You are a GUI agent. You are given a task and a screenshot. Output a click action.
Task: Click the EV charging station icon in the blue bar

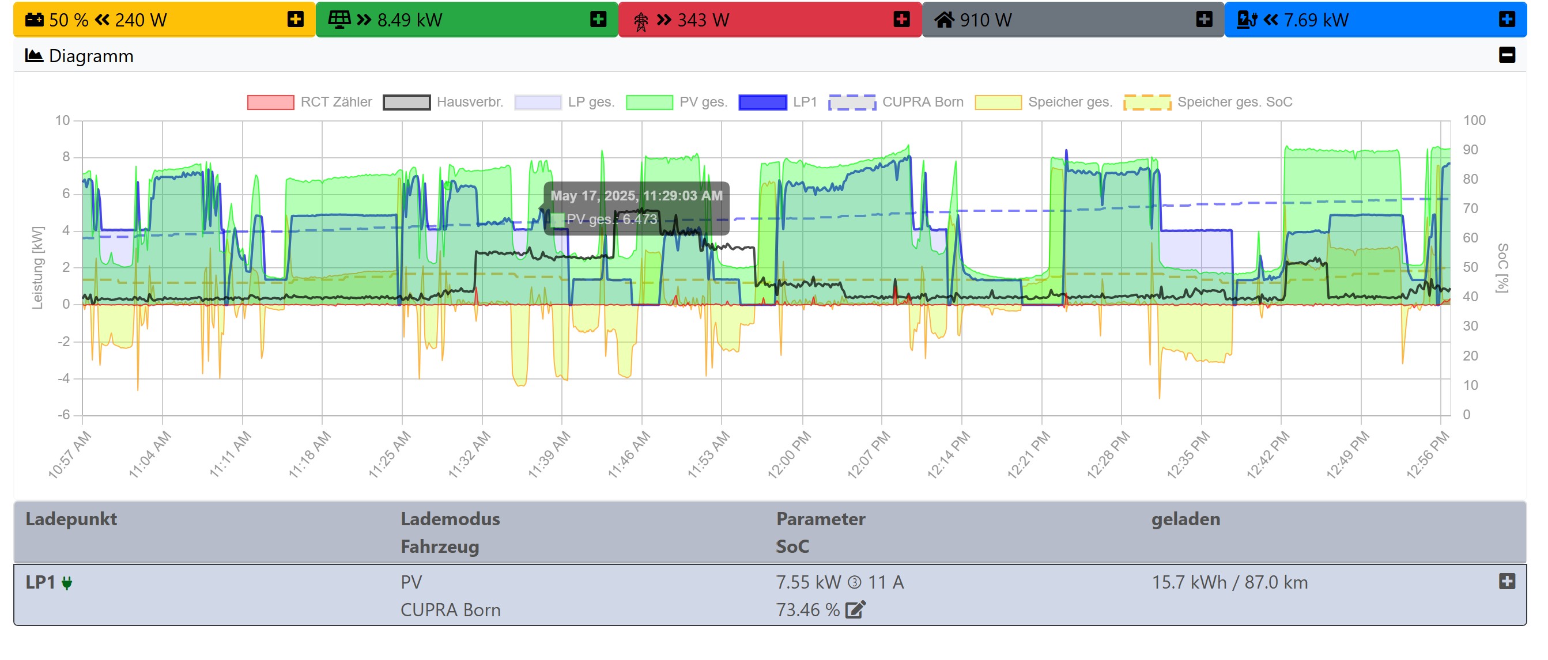(x=1247, y=20)
